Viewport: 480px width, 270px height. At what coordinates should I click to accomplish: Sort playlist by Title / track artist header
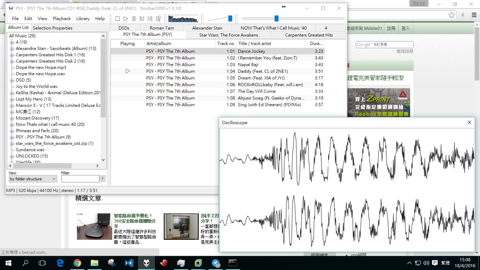click(x=272, y=44)
